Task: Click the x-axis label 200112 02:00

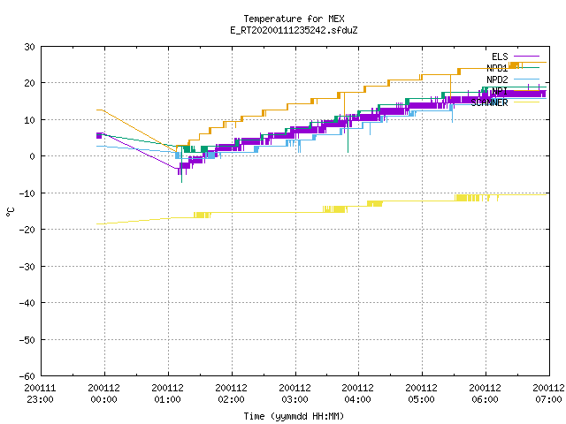Action: click(x=231, y=394)
